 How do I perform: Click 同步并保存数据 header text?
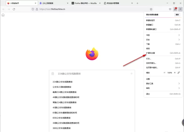152,15
